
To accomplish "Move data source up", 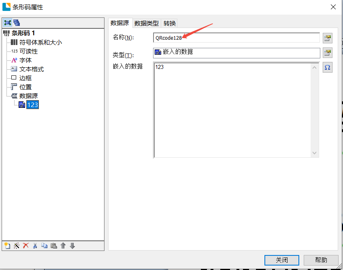I will pos(63,246).
